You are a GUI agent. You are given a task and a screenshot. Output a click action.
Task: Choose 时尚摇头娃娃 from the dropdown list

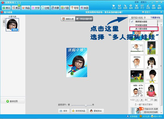pos(143,25)
